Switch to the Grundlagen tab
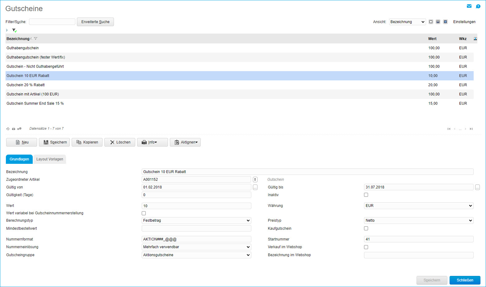 coord(19,159)
